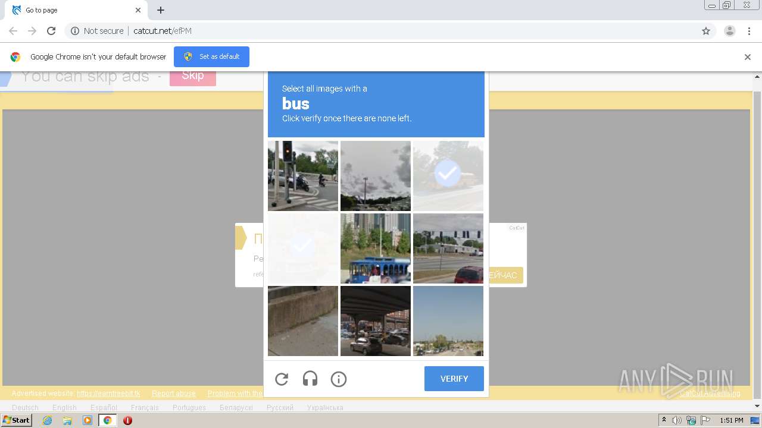This screenshot has width=762, height=428.
Task: Switch language to Español
Action: coord(104,408)
